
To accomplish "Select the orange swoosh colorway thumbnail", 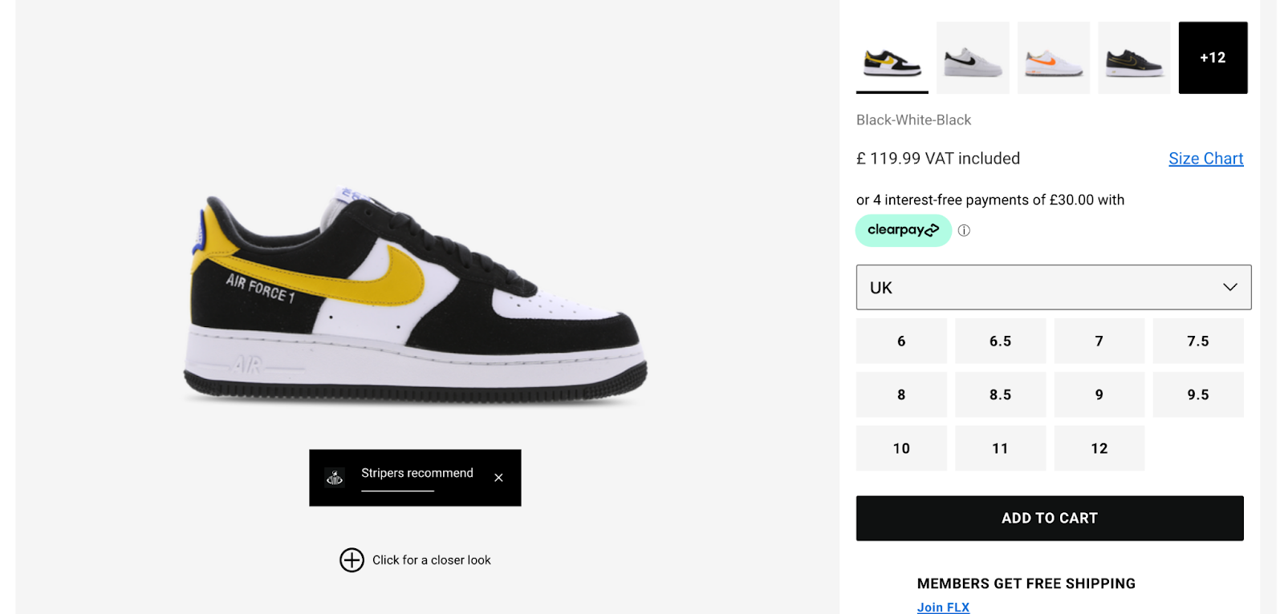I will (x=1053, y=57).
